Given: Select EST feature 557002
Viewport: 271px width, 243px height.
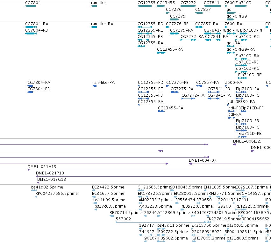Looking at the screenshot, I should 123,219.
